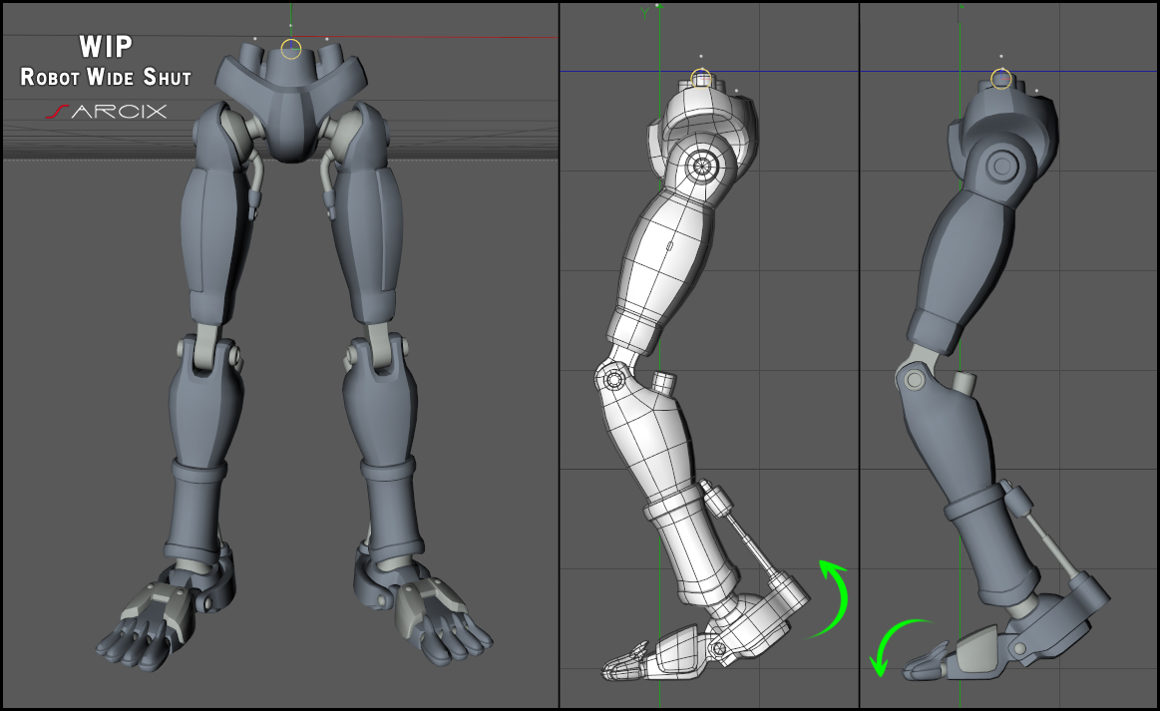
Task: Click the front view knee joint on viewer's right
Action: click(378, 351)
